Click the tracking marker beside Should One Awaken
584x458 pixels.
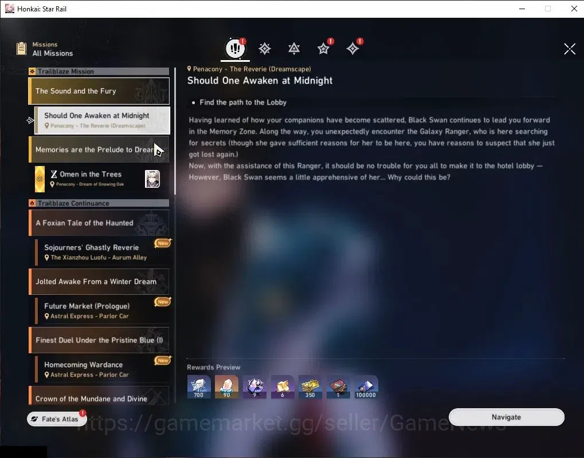(x=30, y=120)
